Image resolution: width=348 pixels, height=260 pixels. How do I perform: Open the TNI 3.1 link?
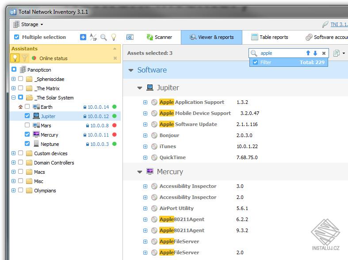coord(339,24)
